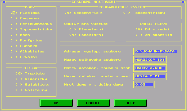Choose Planetarni orbs for outputs
Viewport: 187px width, 111px height.
[x=86, y=29]
